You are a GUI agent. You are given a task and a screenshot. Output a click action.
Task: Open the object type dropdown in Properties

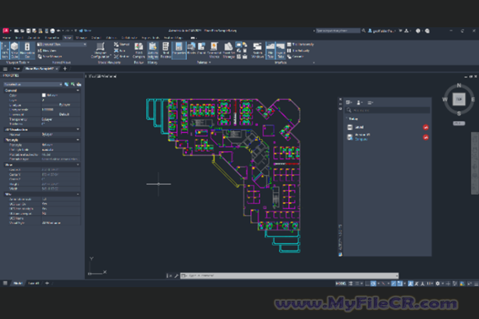click(33, 84)
